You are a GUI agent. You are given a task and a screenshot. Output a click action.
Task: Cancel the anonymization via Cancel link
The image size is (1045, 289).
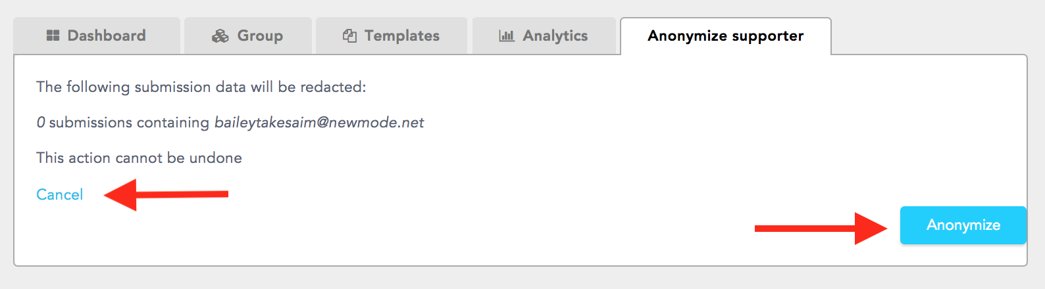pos(60,194)
